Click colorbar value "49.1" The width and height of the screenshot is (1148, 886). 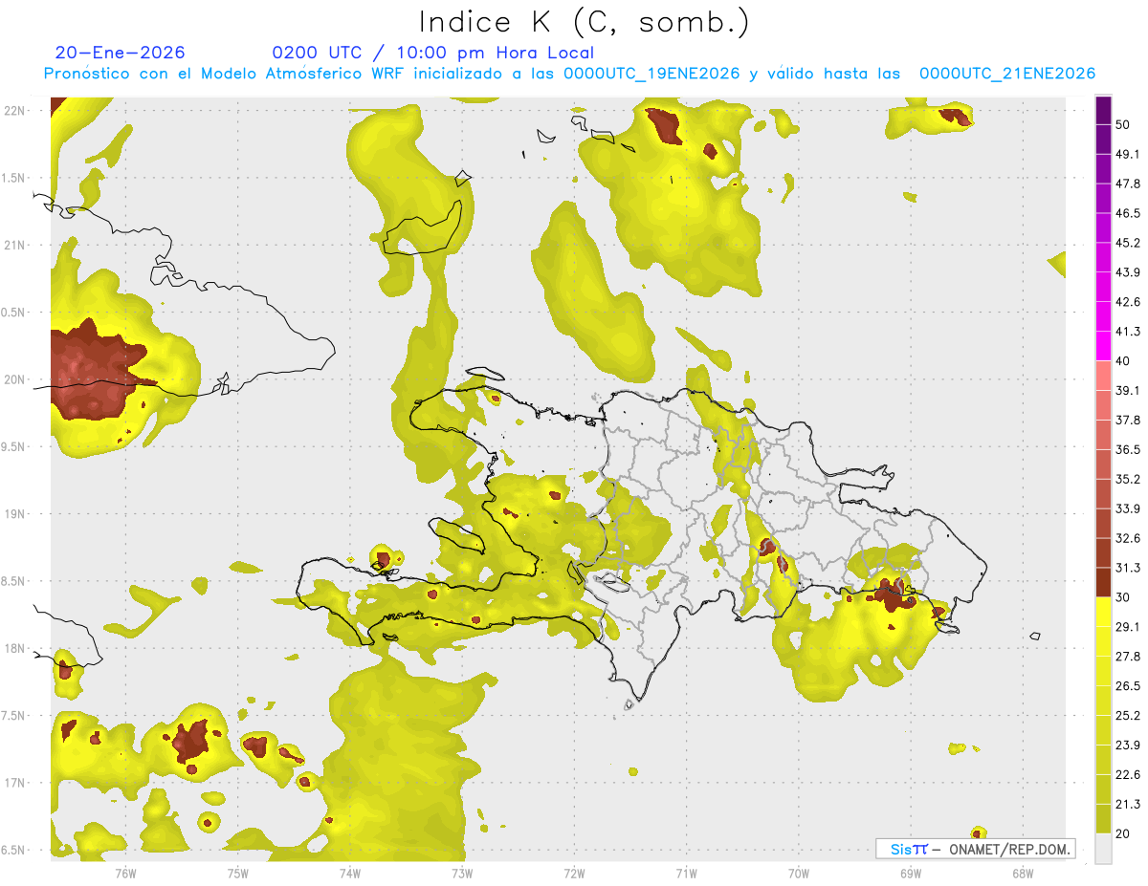tap(1129, 154)
